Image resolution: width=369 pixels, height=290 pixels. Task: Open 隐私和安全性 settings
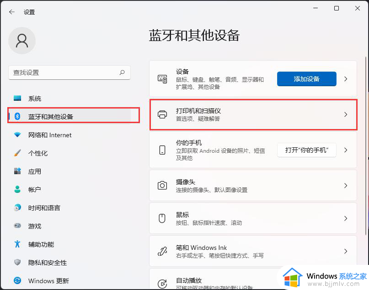tap(70, 263)
